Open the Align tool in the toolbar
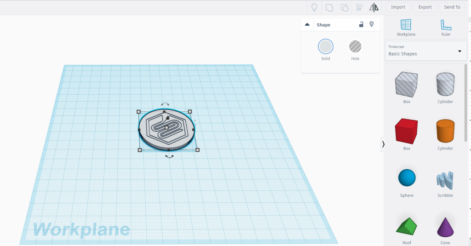This screenshot has height=246, width=471. pyautogui.click(x=359, y=7)
